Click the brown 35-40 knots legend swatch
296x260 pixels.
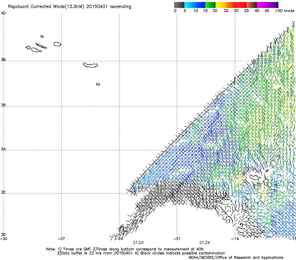pos(252,5)
